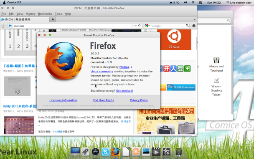Open the Help menu
The width and height of the screenshot is (254, 159).
coord(68,14)
